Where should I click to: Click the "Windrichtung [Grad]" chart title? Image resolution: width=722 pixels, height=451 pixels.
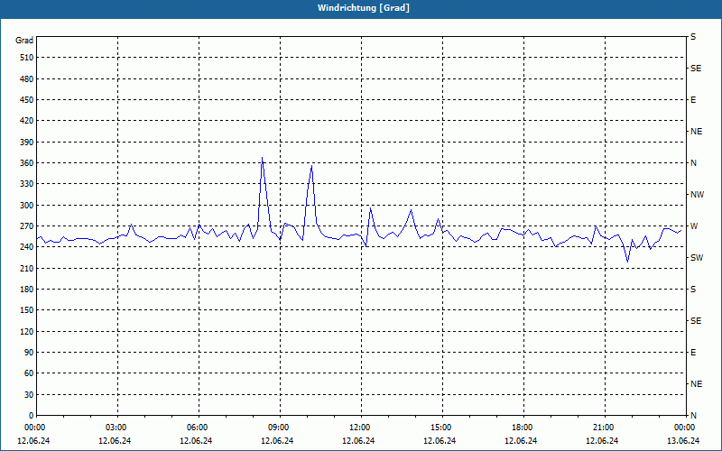tap(364, 8)
